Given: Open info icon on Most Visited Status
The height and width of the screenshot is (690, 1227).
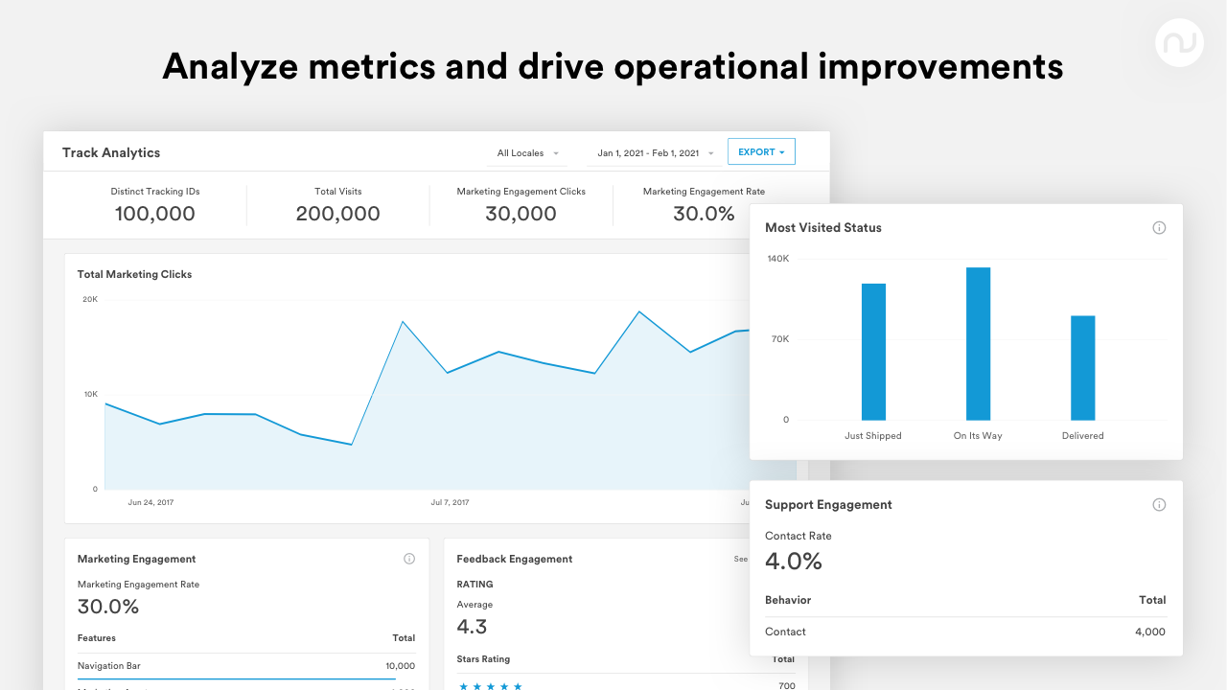Looking at the screenshot, I should point(1159,228).
